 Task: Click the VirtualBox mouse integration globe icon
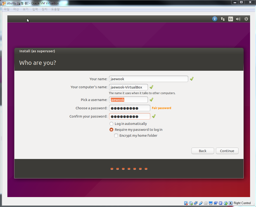[225, 203]
